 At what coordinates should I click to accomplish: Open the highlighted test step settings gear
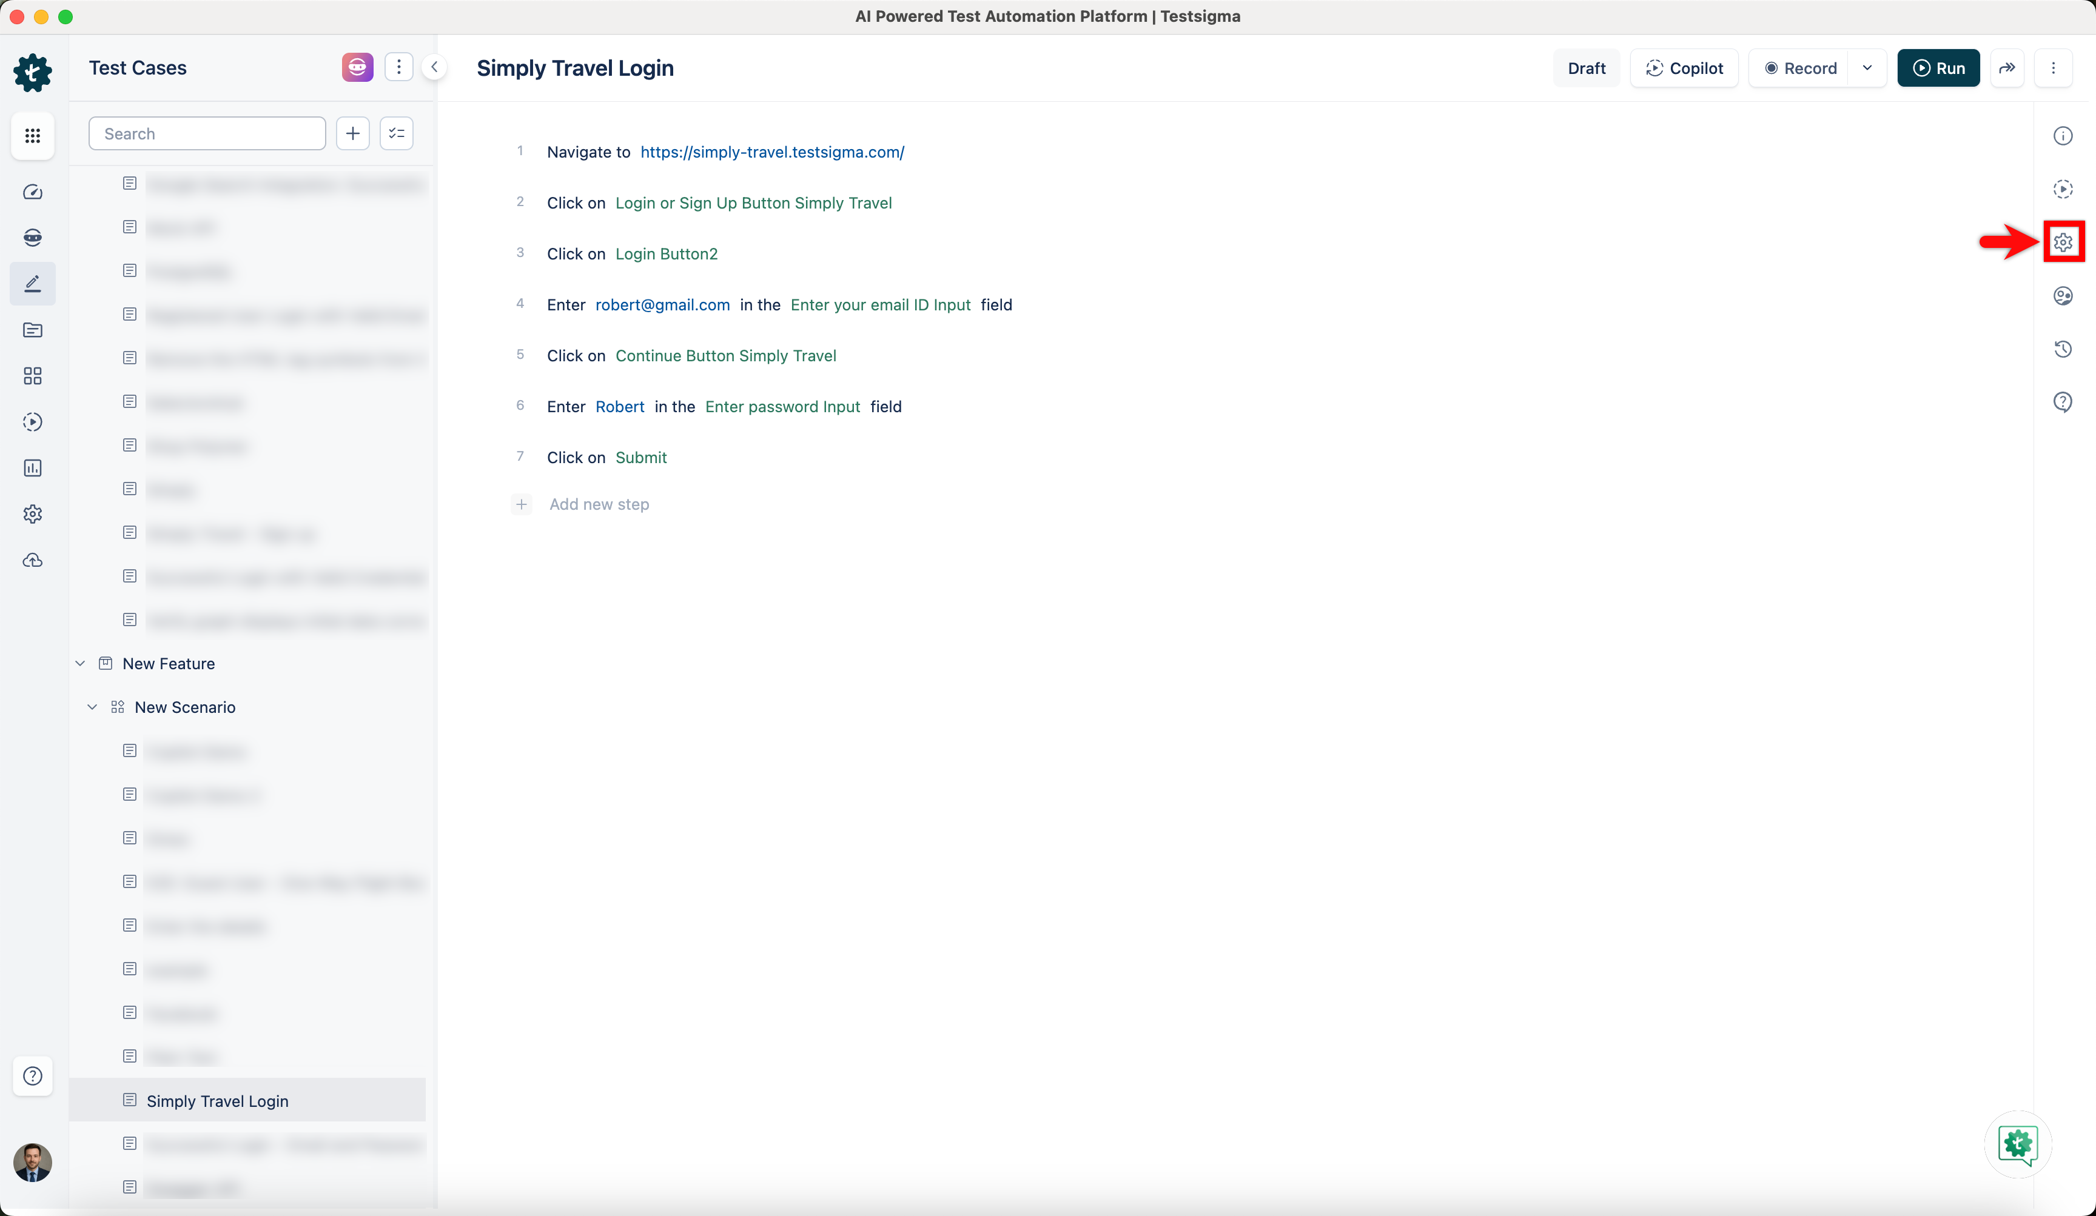[x=2064, y=241]
